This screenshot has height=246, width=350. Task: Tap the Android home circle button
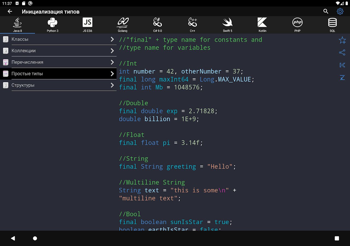[35, 238]
